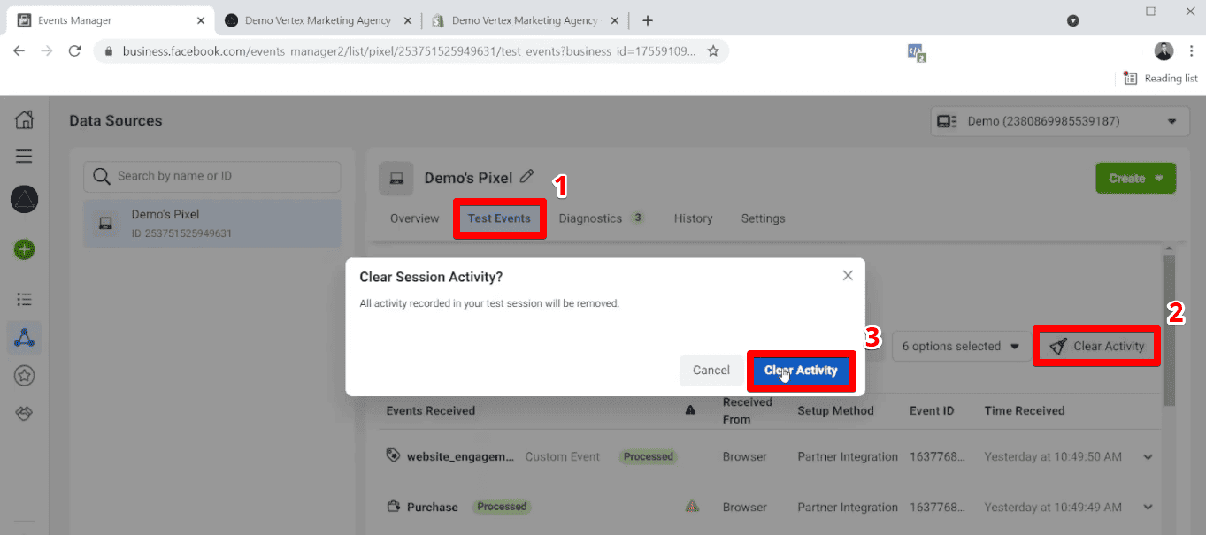Switch to the Diagnostics tab
This screenshot has width=1206, height=535.
point(591,218)
